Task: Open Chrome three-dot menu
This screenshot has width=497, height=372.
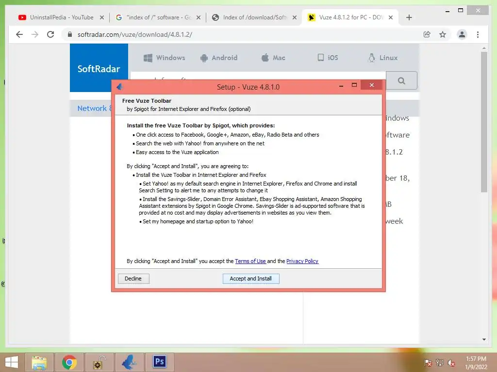Action: [478, 34]
